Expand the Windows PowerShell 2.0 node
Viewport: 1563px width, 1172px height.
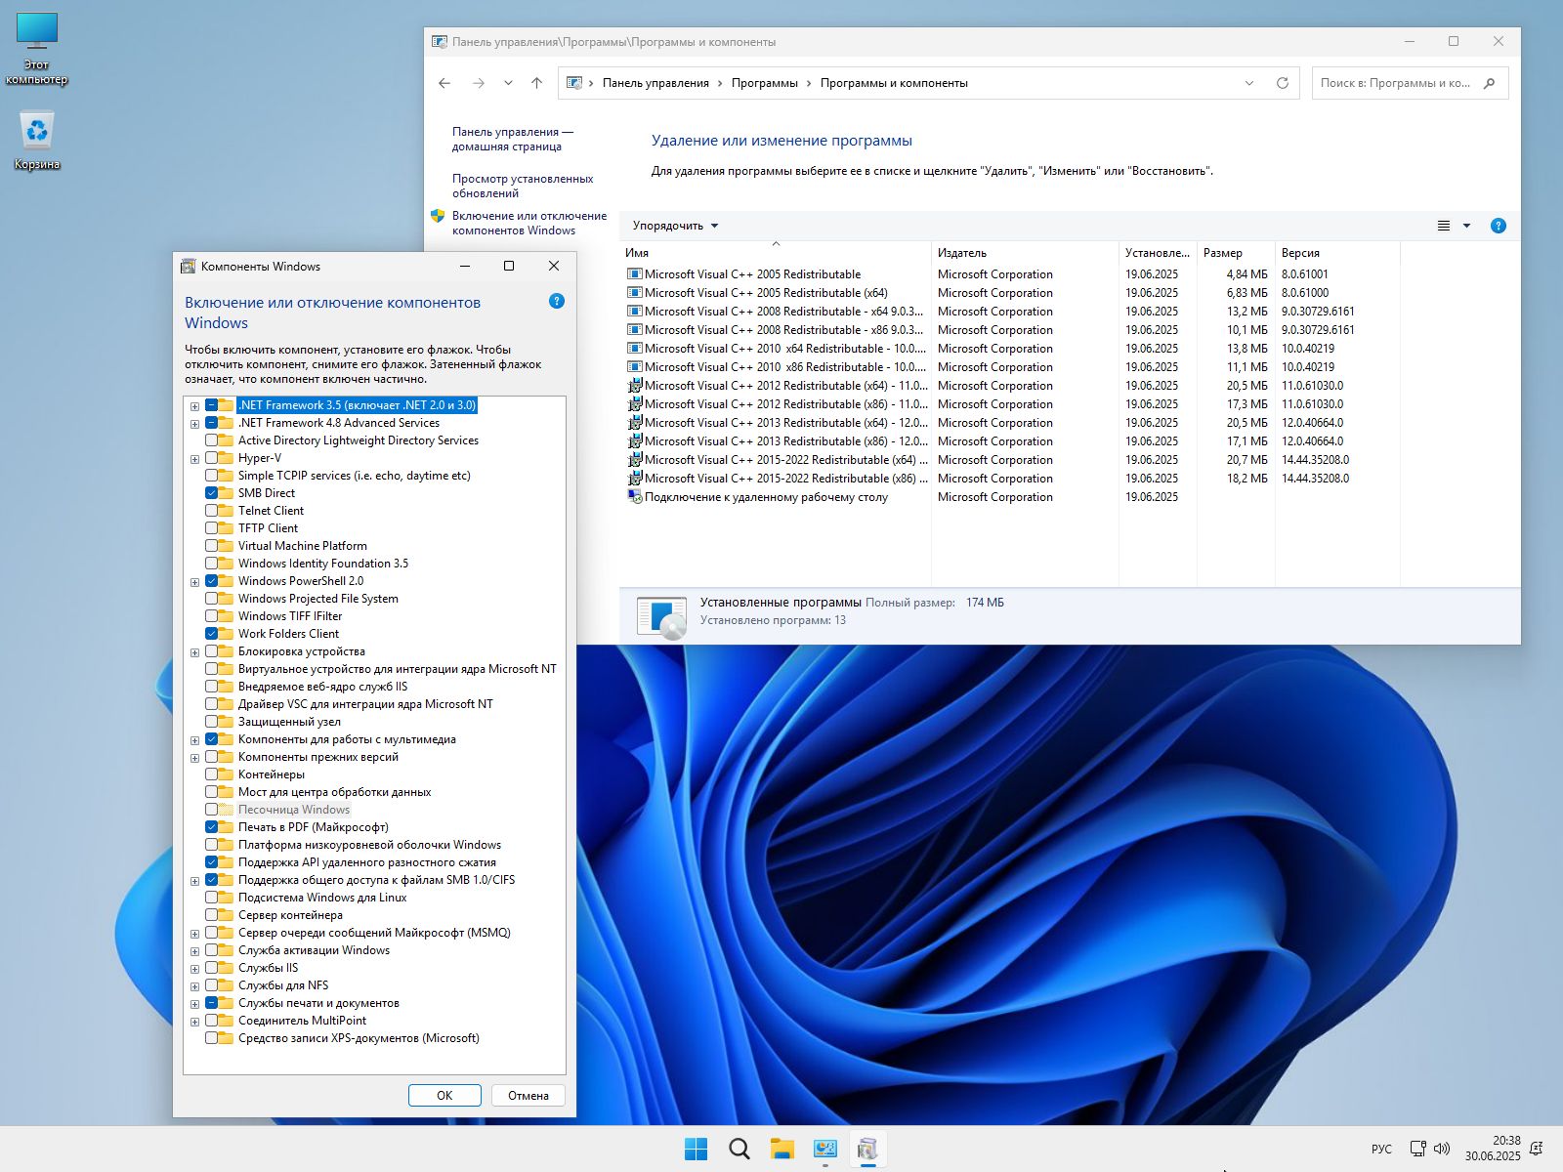pos(195,582)
